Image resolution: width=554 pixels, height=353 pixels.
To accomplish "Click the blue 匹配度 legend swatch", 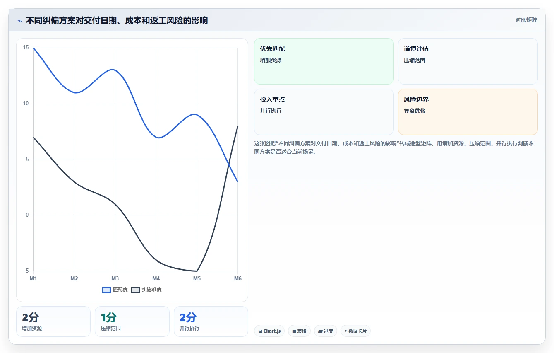I will pos(106,290).
